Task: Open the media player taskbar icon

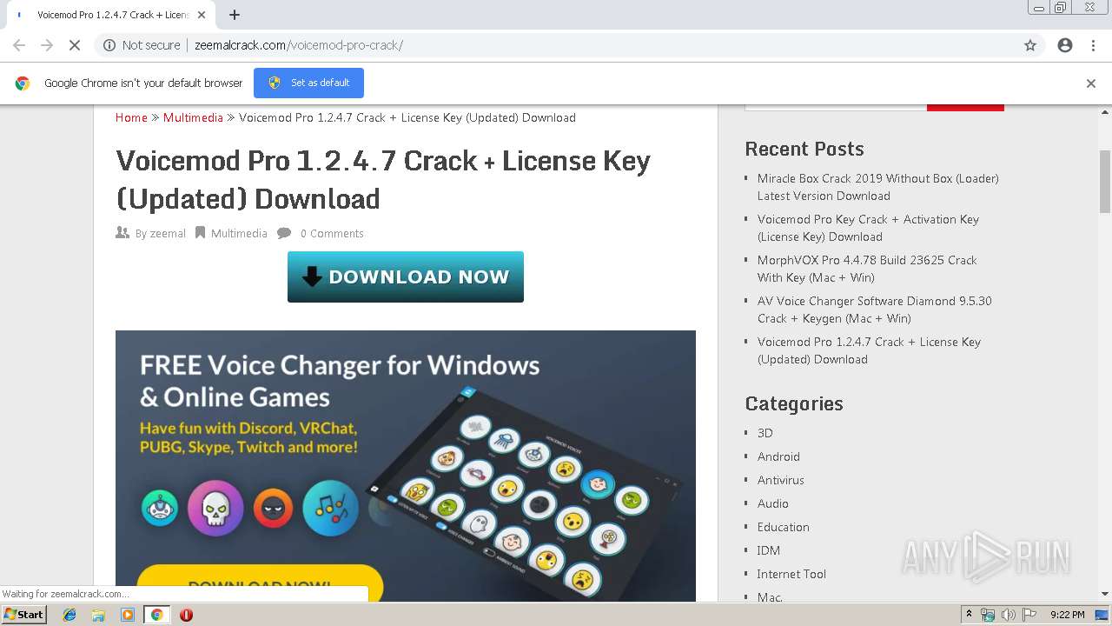Action: point(128,615)
